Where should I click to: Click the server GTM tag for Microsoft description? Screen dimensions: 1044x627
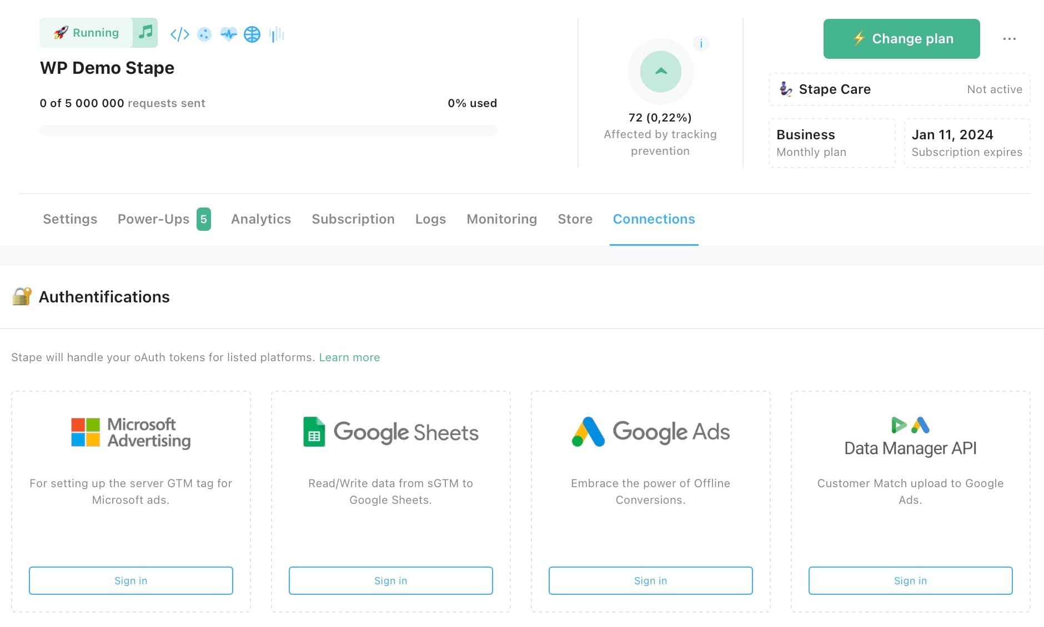coord(131,492)
